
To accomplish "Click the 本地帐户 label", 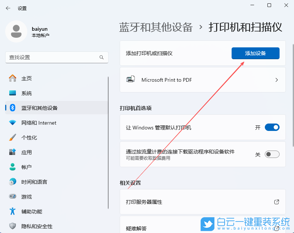I will [x=41, y=35].
